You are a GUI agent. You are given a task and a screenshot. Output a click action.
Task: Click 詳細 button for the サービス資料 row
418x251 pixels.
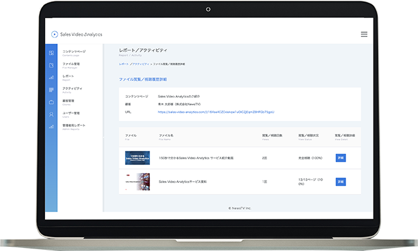point(340,181)
